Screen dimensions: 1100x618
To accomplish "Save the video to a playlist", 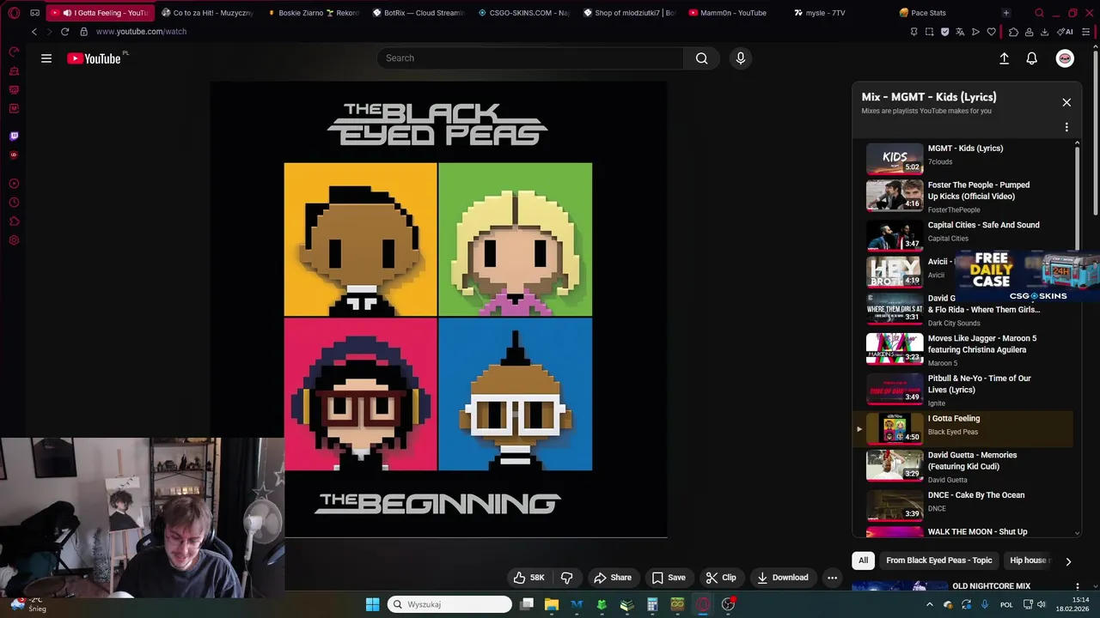I will tap(669, 578).
